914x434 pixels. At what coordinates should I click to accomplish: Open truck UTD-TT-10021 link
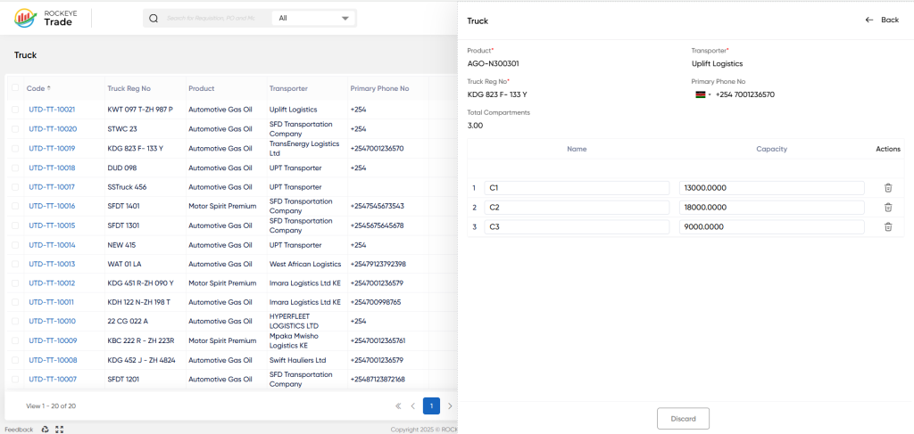[52, 110]
